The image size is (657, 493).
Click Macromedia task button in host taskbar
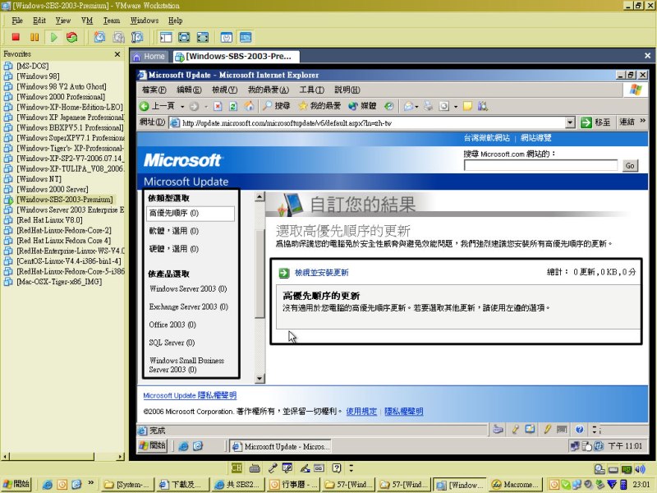[x=516, y=484]
